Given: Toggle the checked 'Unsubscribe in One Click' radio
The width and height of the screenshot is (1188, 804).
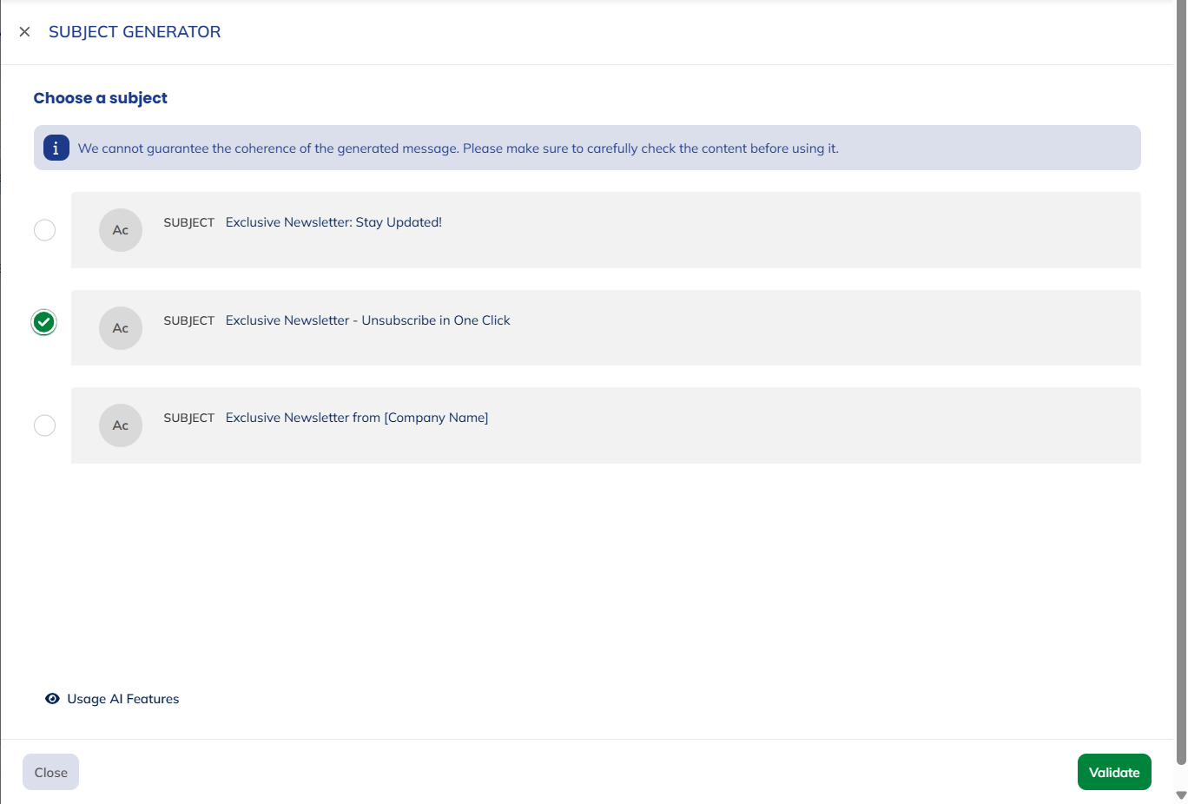Looking at the screenshot, I should pos(44,322).
